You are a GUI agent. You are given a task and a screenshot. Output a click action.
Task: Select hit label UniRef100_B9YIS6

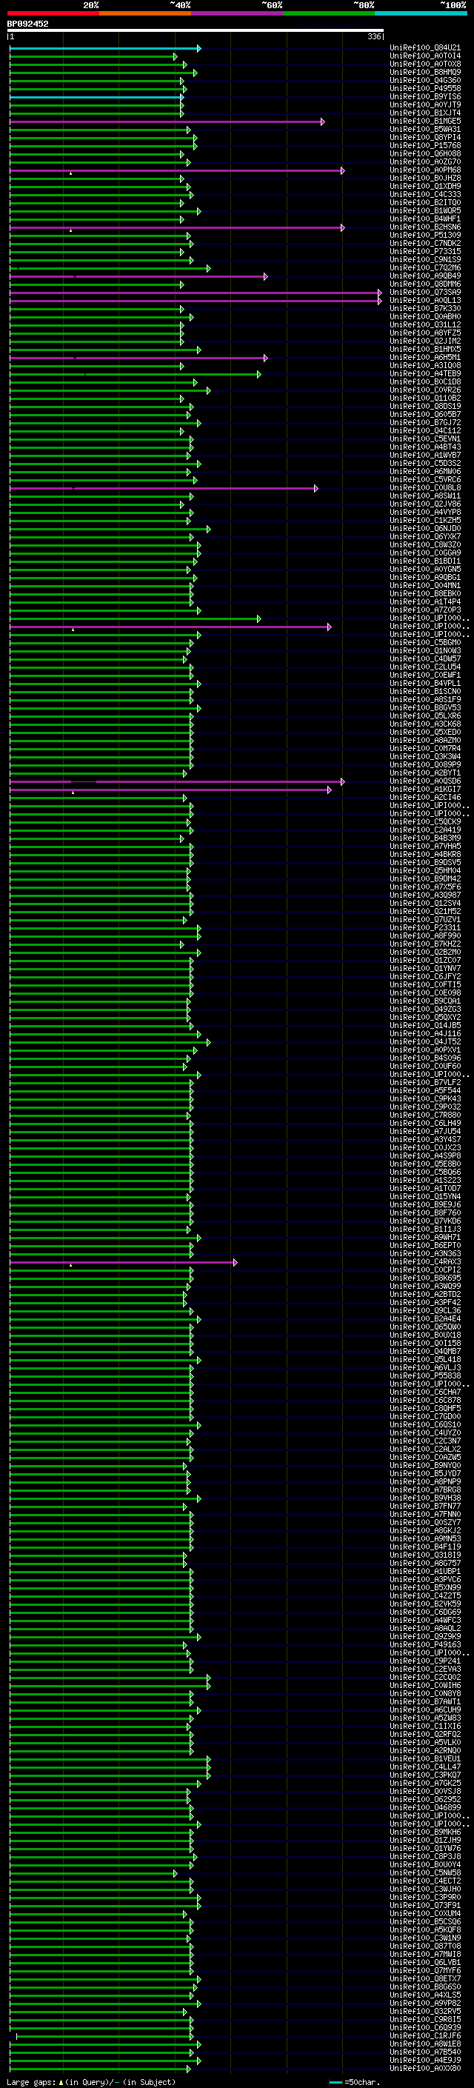tap(424, 96)
